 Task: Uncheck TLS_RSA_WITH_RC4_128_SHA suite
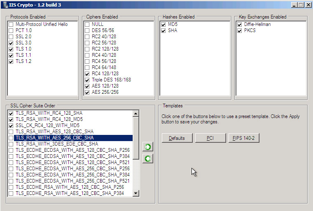[x=11, y=113]
